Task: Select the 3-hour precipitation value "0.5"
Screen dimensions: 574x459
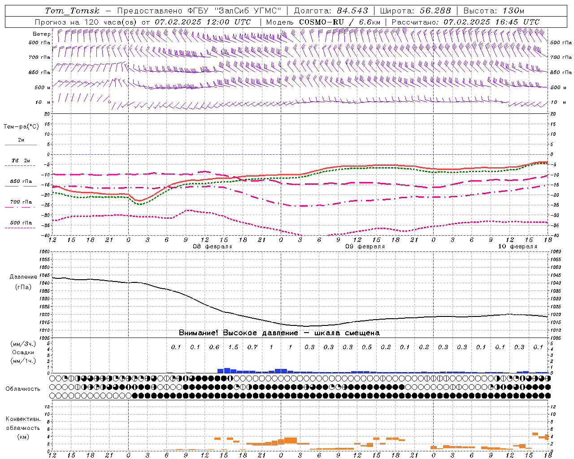Action: pyautogui.click(x=366, y=347)
